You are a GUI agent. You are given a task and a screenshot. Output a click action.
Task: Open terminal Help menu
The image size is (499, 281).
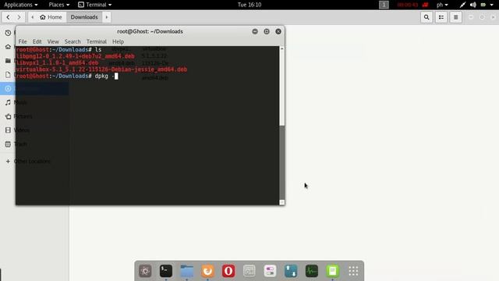click(118, 41)
